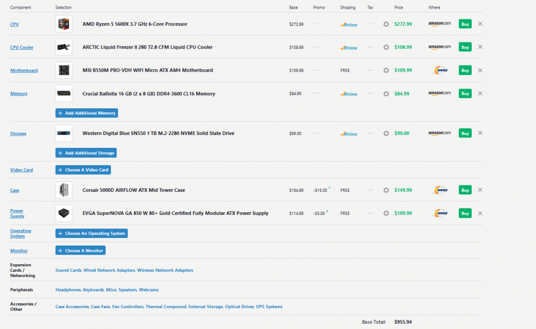
Task: Click Choose A Monitor
Action: pos(80,250)
